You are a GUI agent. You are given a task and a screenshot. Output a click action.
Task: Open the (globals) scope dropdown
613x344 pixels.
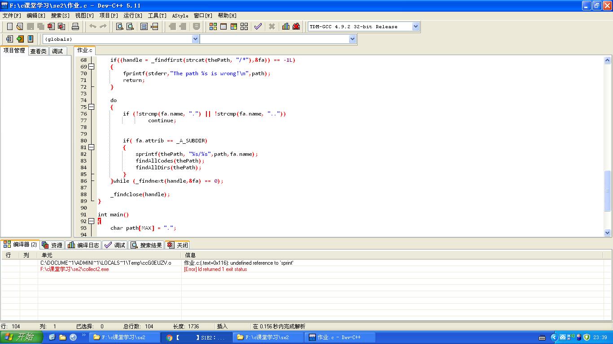click(195, 39)
